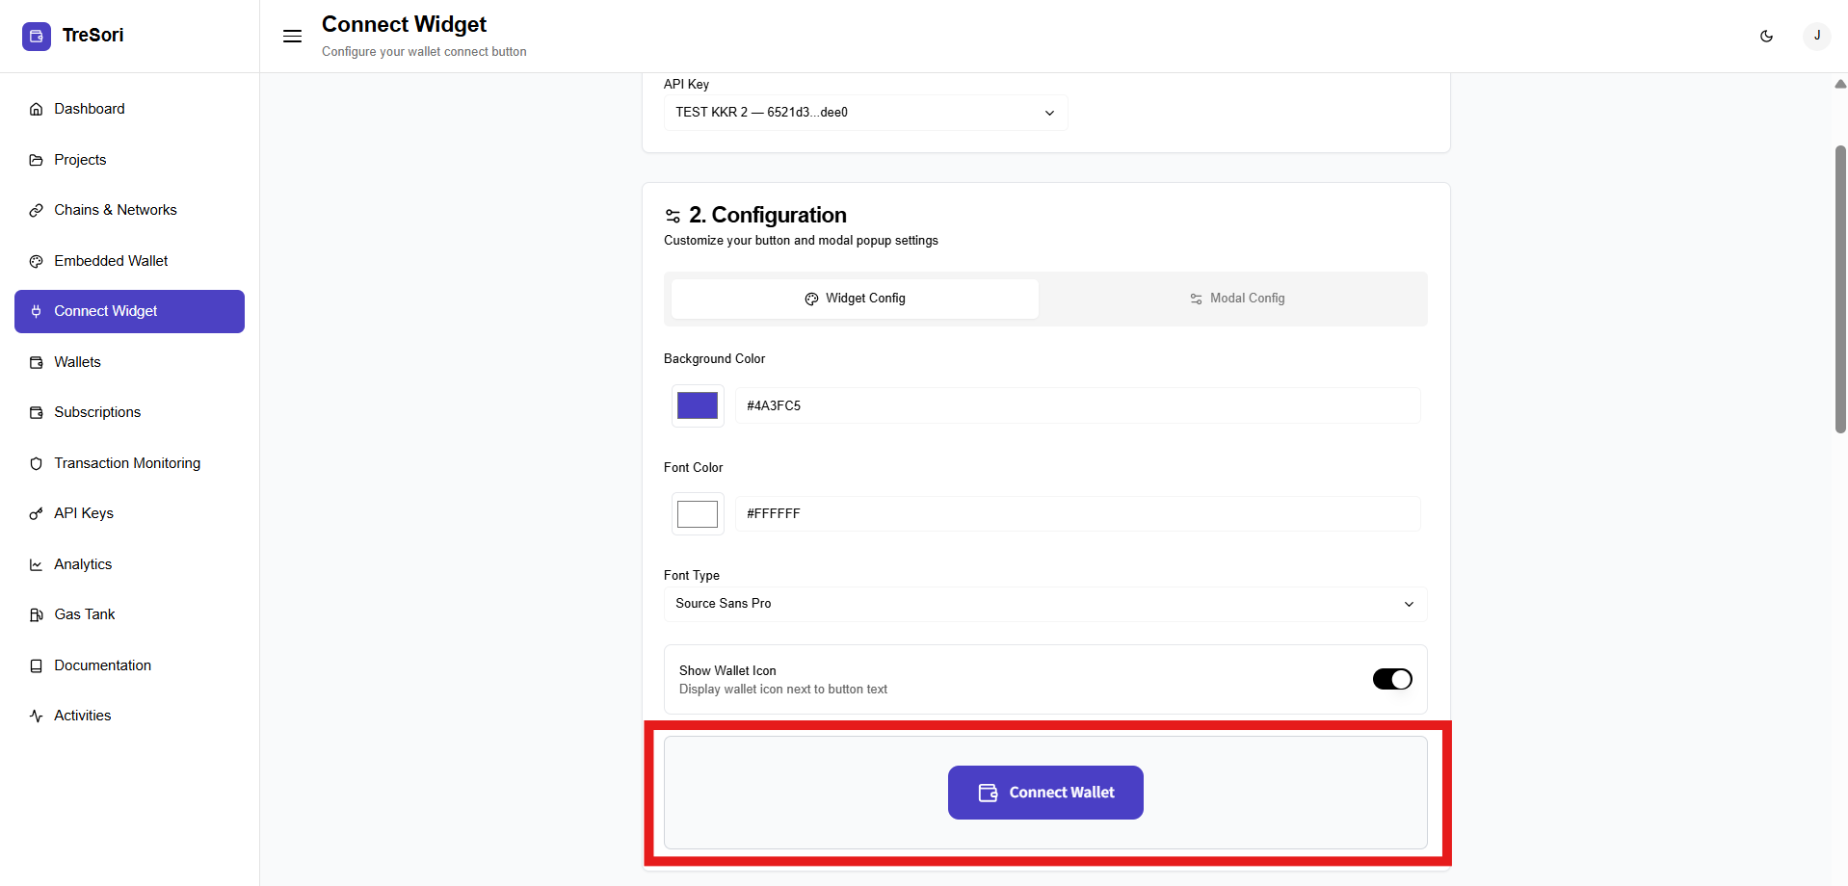The width and height of the screenshot is (1848, 886).
Task: Open the Font Type dropdown
Action: (x=1044, y=604)
